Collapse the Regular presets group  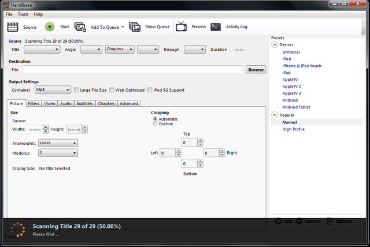click(x=275, y=115)
